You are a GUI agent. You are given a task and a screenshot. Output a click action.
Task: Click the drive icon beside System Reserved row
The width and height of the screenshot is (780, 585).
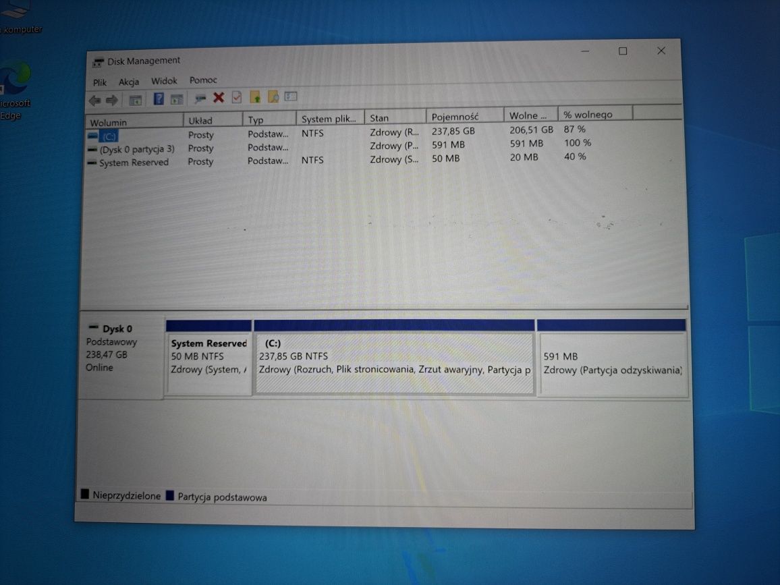(x=92, y=163)
